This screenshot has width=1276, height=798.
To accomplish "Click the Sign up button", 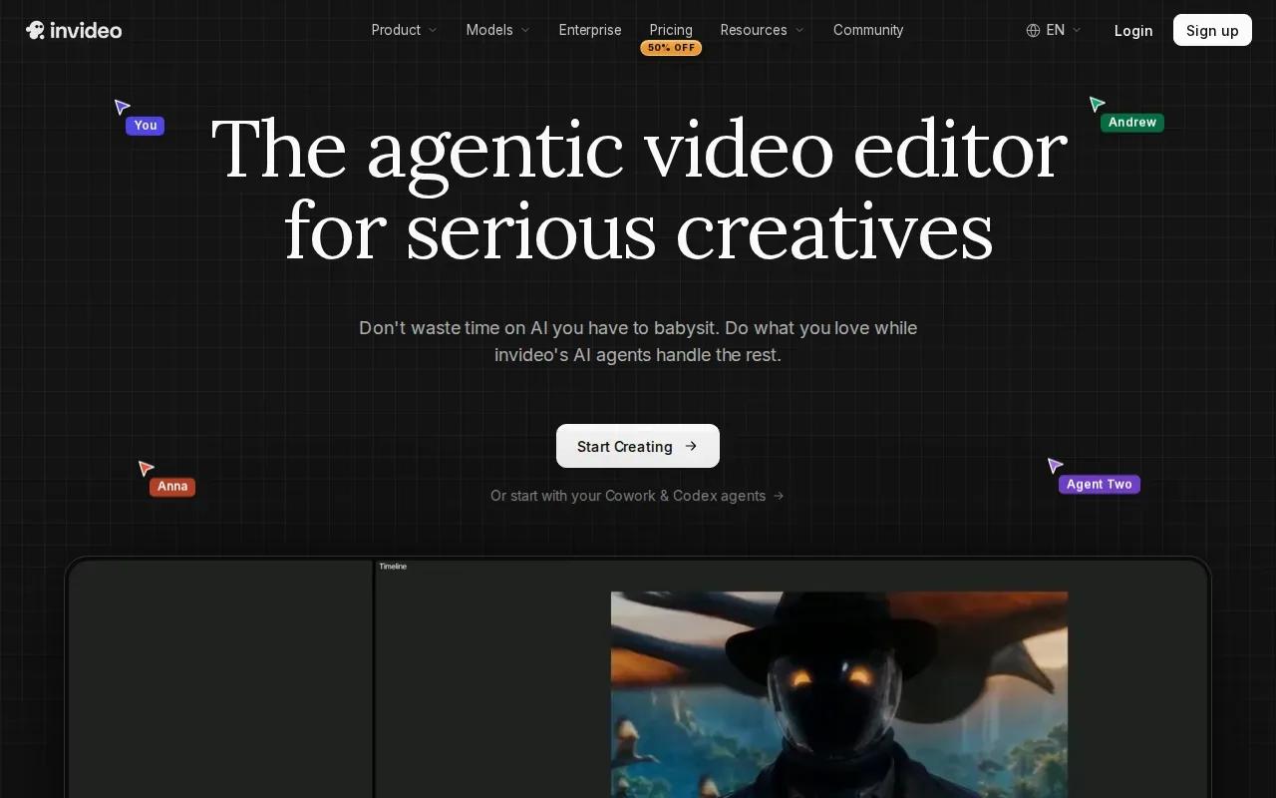I will [x=1212, y=30].
